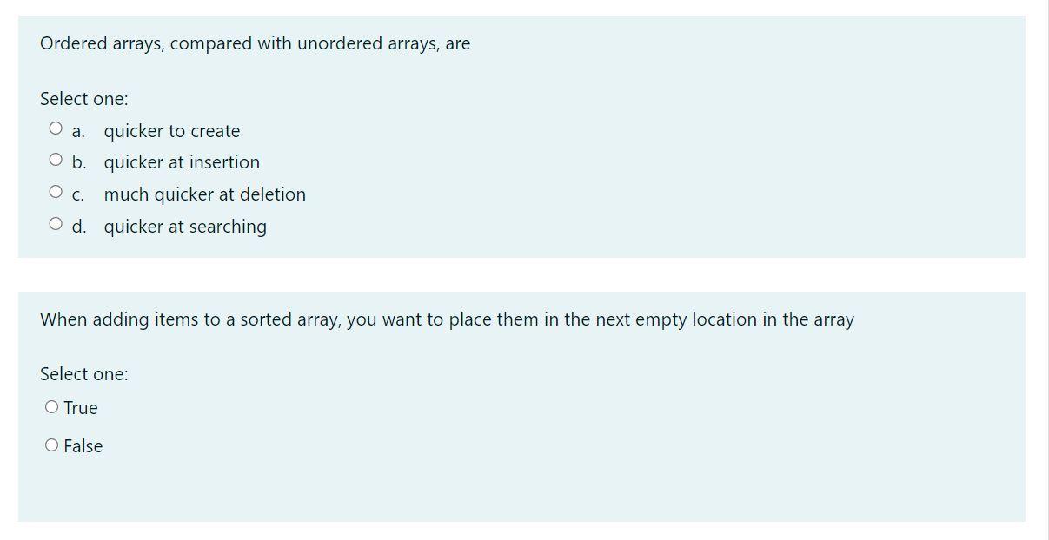Click the letter label d

(x=79, y=227)
